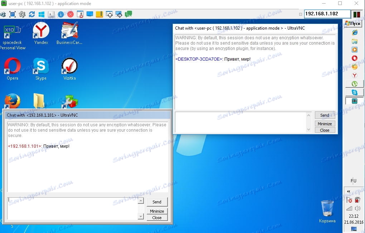Open spacedesk Personal View desktop shortcut
Viewport: 365px width, 233px height.
[13, 37]
